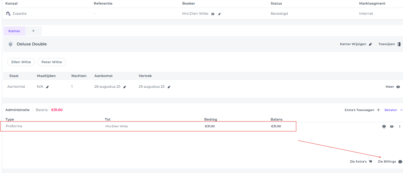Click Toewijzen to assign a room
Image resolution: width=403 pixels, height=173 pixels.
[389, 44]
